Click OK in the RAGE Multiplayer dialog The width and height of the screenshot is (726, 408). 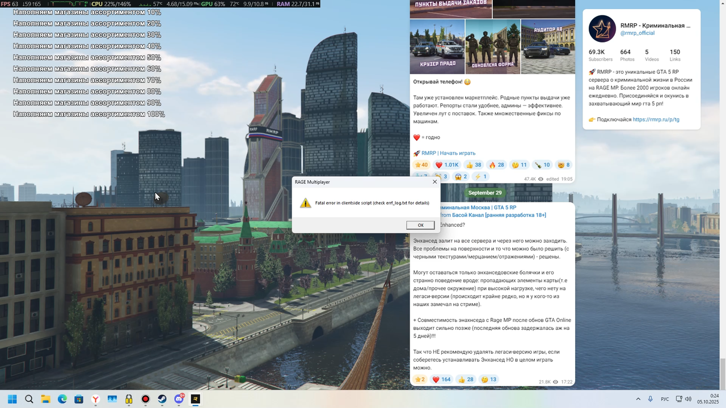pyautogui.click(x=420, y=225)
